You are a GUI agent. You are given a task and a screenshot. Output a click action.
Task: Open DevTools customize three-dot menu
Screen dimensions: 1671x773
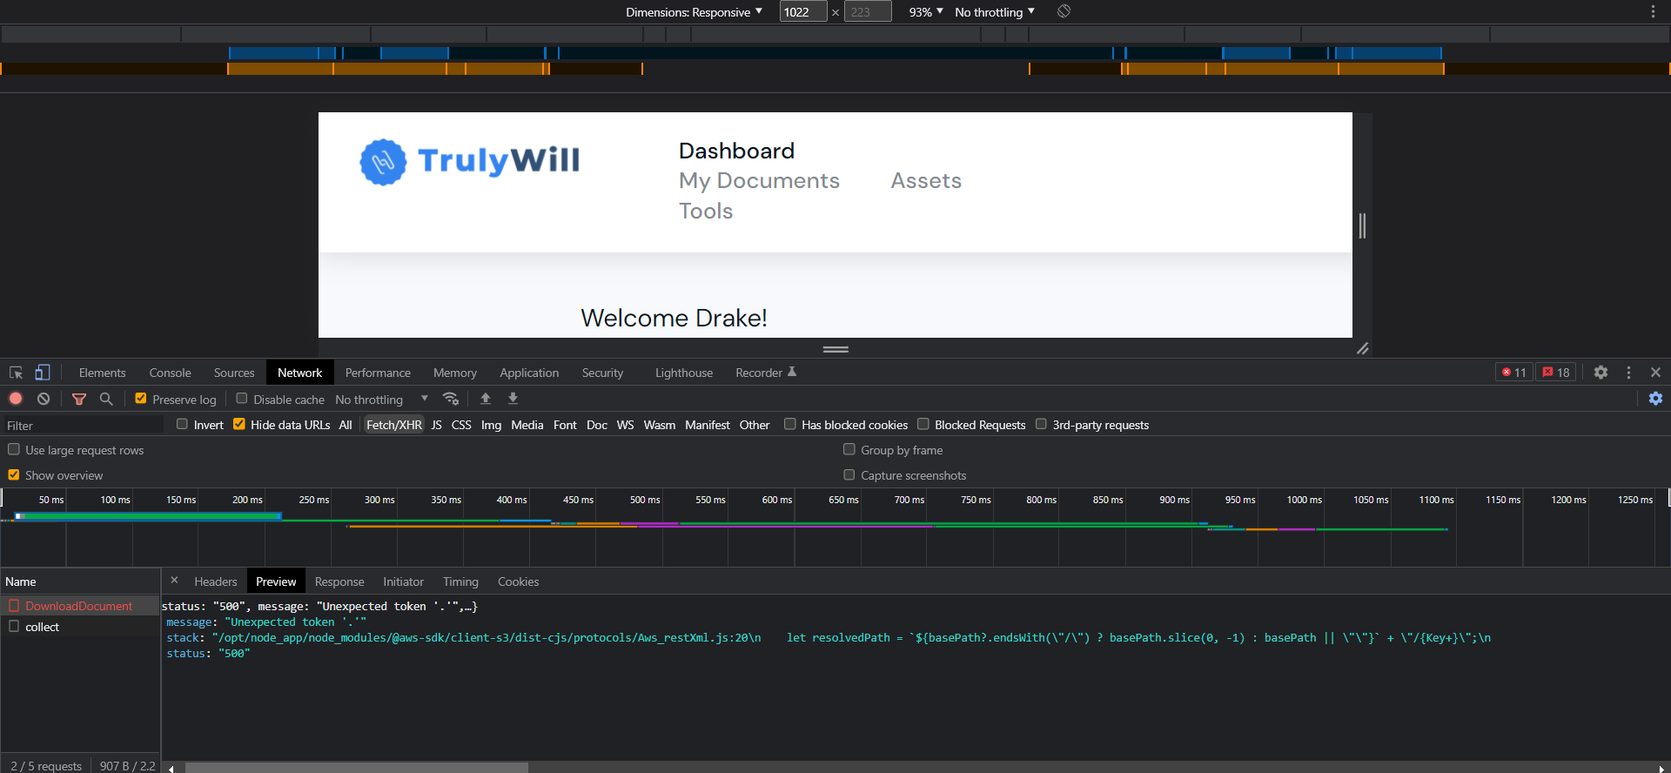point(1628,373)
